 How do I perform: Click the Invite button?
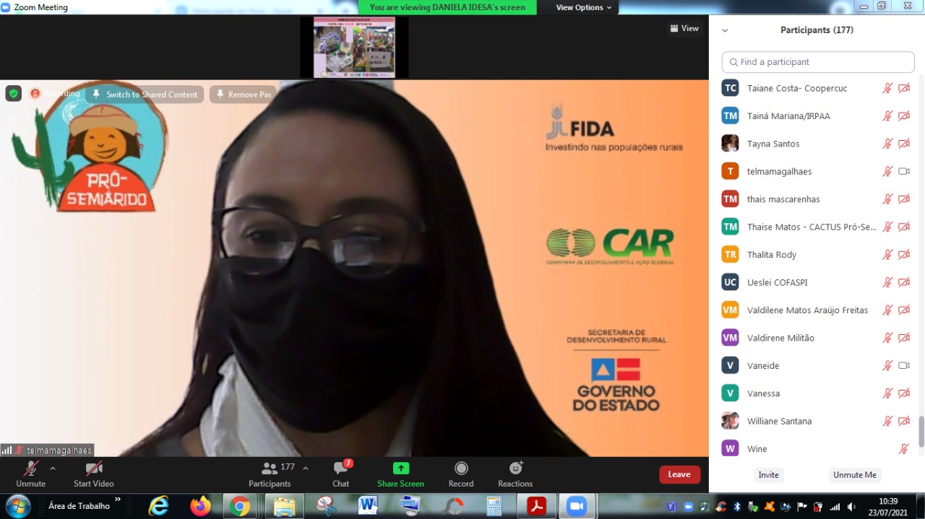[x=768, y=475]
